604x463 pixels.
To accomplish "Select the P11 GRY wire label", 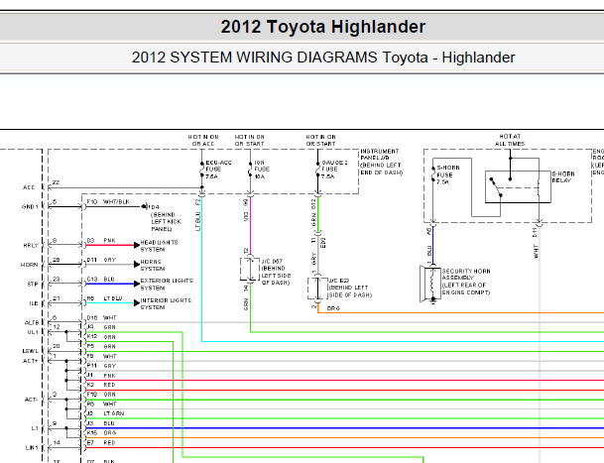I will coord(101,366).
